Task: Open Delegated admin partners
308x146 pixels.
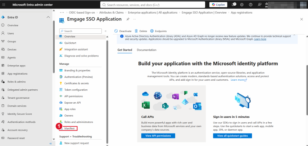Action: pos(23,90)
